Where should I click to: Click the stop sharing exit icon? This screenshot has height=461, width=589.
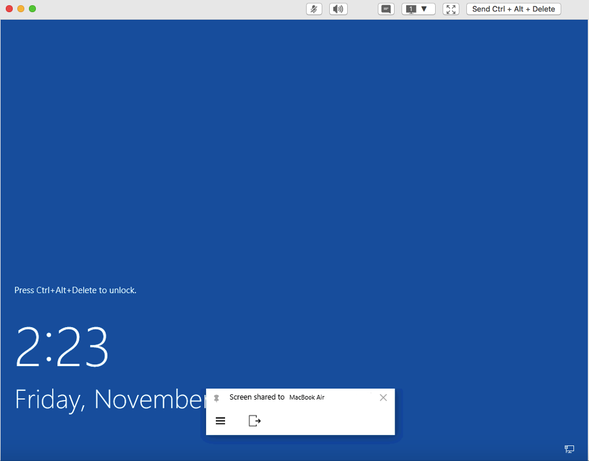(x=255, y=421)
